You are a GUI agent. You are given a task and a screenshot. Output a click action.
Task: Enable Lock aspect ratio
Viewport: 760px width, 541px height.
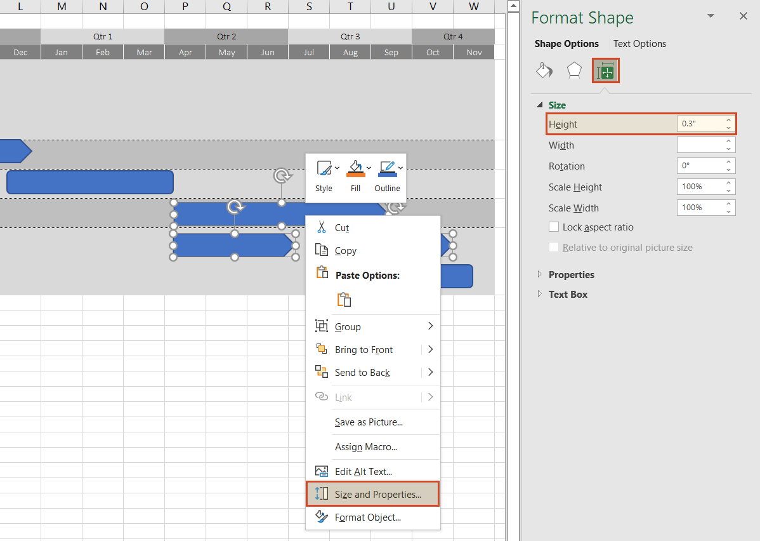(554, 227)
